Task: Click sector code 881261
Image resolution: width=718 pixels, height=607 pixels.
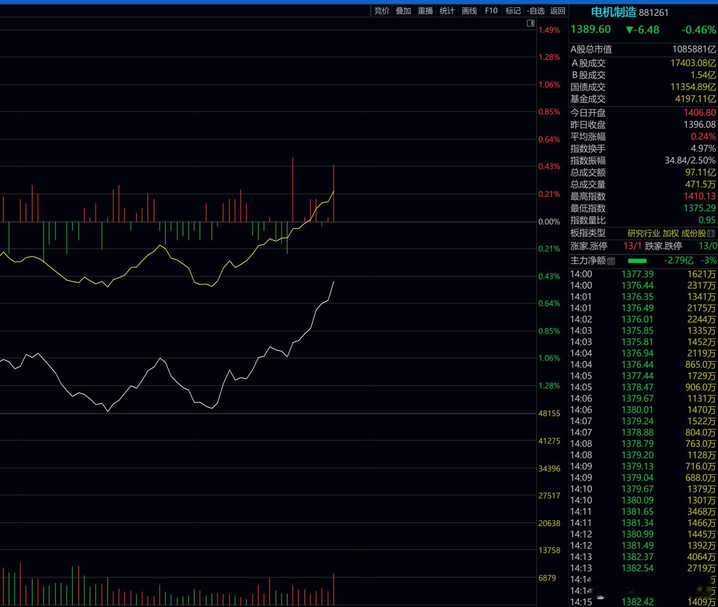Action: coord(654,13)
